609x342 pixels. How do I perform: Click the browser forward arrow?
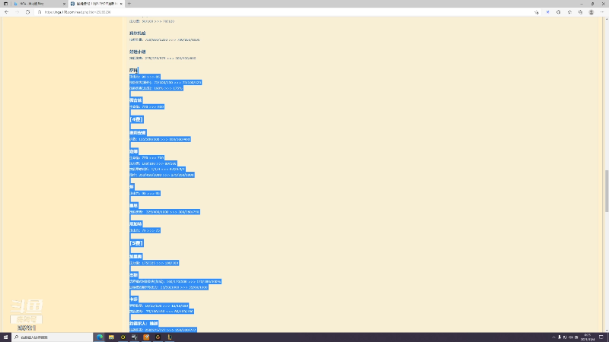(x=17, y=12)
